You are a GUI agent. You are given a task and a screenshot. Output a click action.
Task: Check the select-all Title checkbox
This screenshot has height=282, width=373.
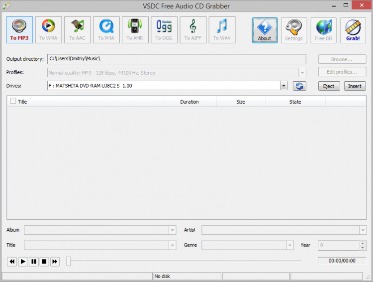pos(13,101)
